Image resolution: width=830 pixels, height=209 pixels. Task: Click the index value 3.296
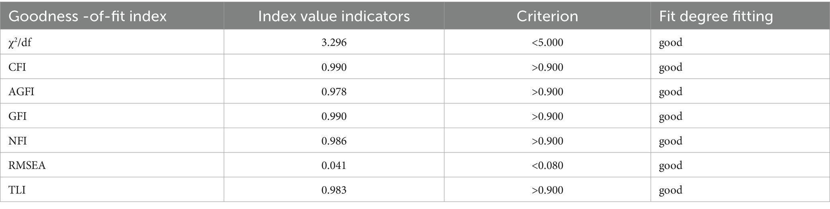click(x=334, y=42)
